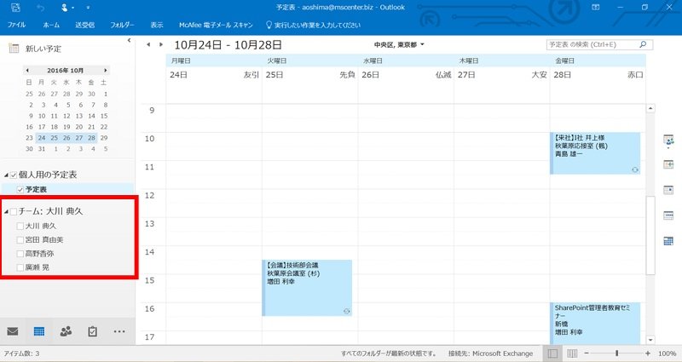The width and height of the screenshot is (682, 362).
Task: Click the send/receive icon in title bar
Action: pyautogui.click(x=15, y=8)
